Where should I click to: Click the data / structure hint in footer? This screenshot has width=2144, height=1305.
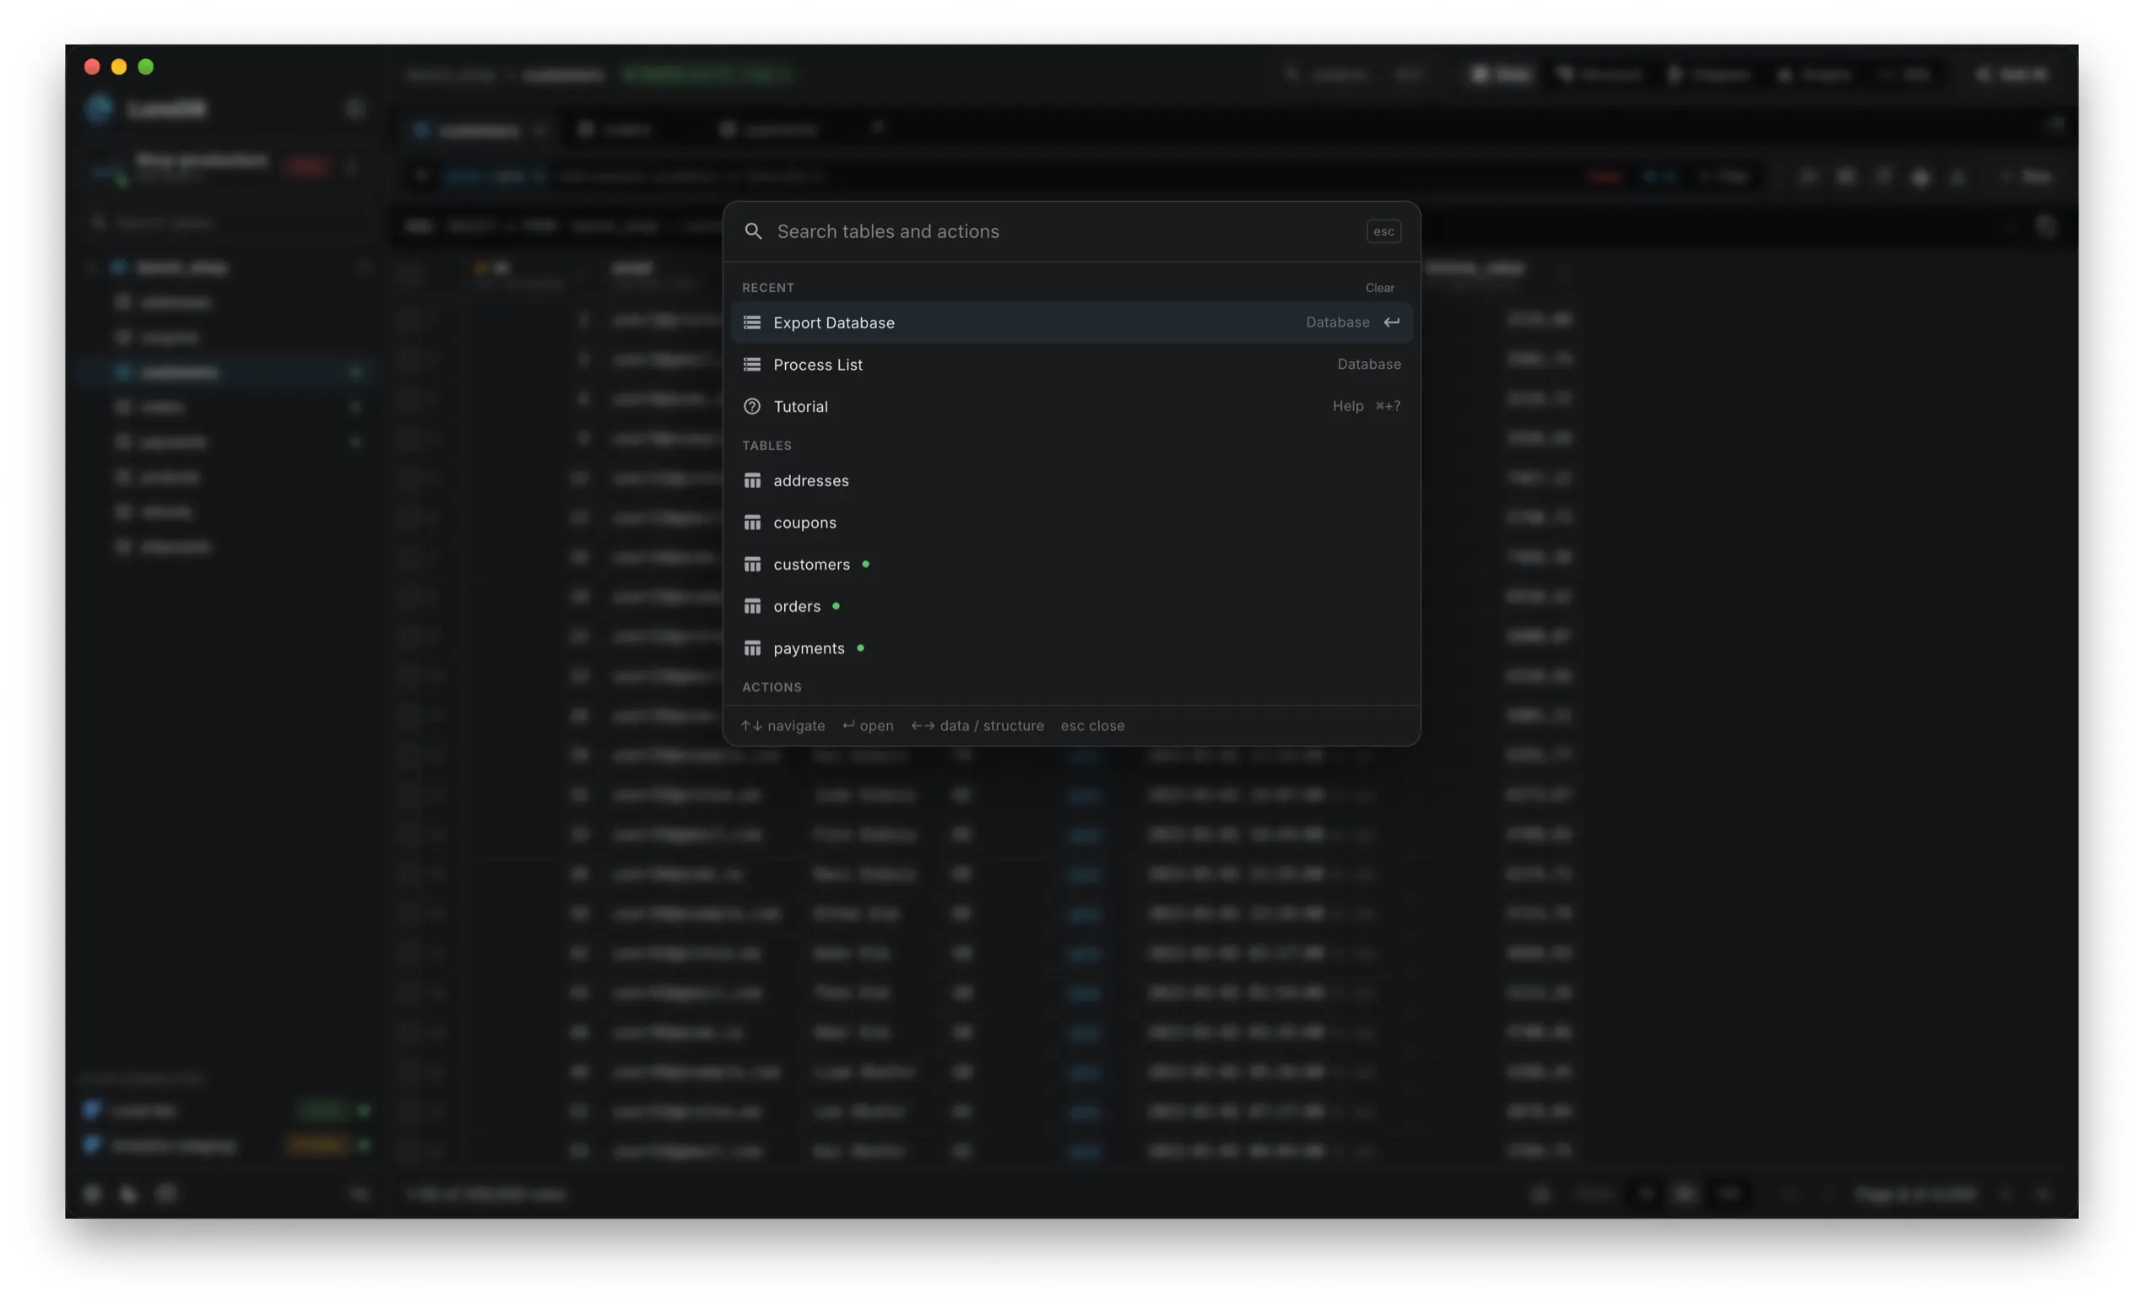[977, 726]
